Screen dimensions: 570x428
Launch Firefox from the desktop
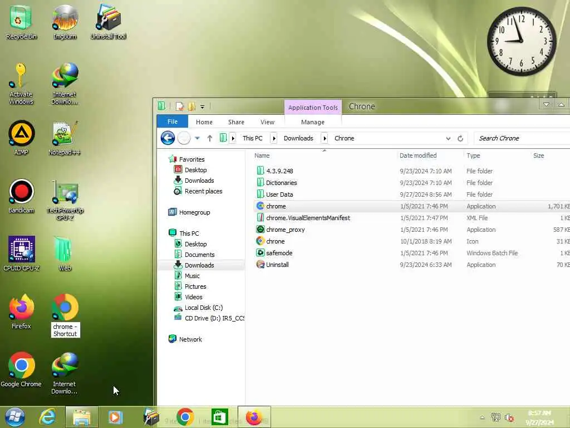coord(21,312)
